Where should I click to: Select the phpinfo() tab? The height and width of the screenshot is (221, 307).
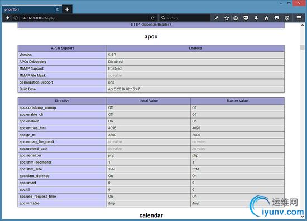[32, 9]
